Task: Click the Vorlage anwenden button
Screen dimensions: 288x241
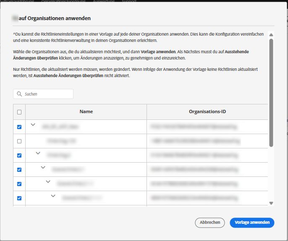Action: tap(252, 223)
